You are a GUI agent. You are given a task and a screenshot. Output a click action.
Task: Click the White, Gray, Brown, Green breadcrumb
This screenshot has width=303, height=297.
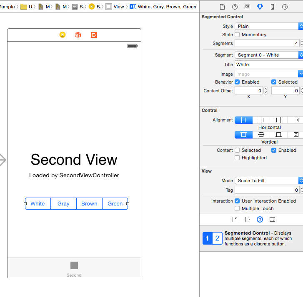point(163,7)
